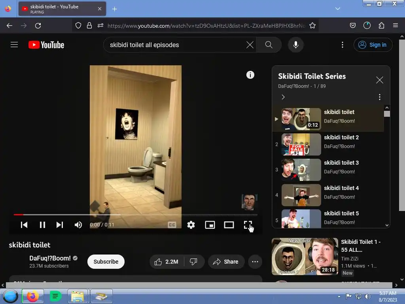Switch to theater mode
The width and height of the screenshot is (405, 304).
[x=229, y=225]
